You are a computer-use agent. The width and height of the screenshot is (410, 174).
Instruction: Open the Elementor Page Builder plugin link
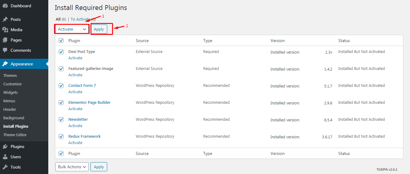click(89, 102)
